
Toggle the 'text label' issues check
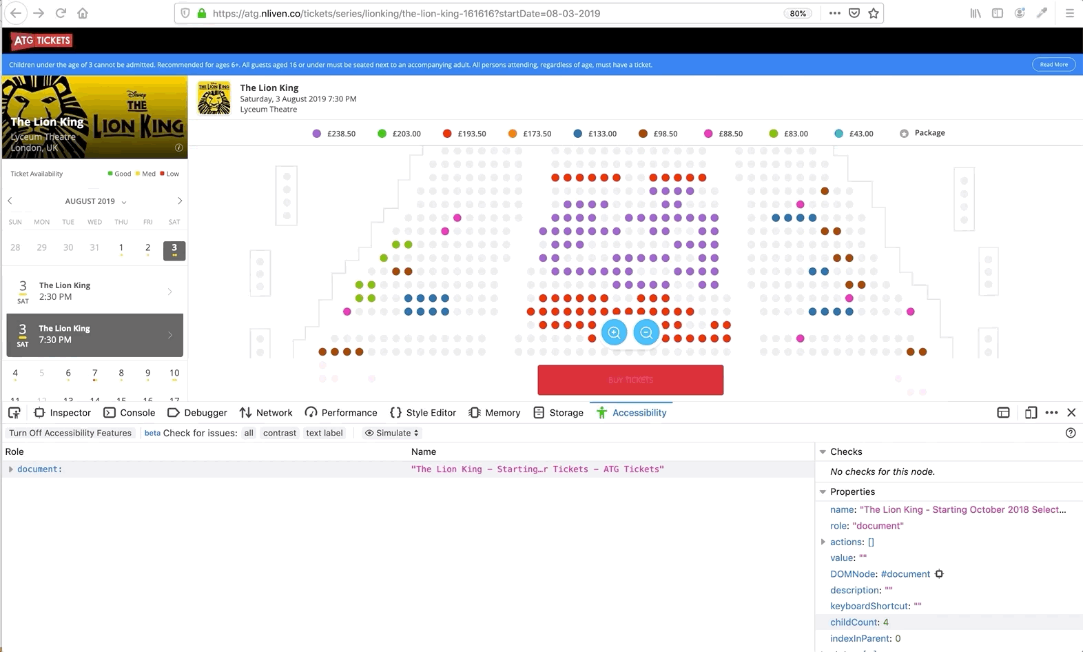324,433
